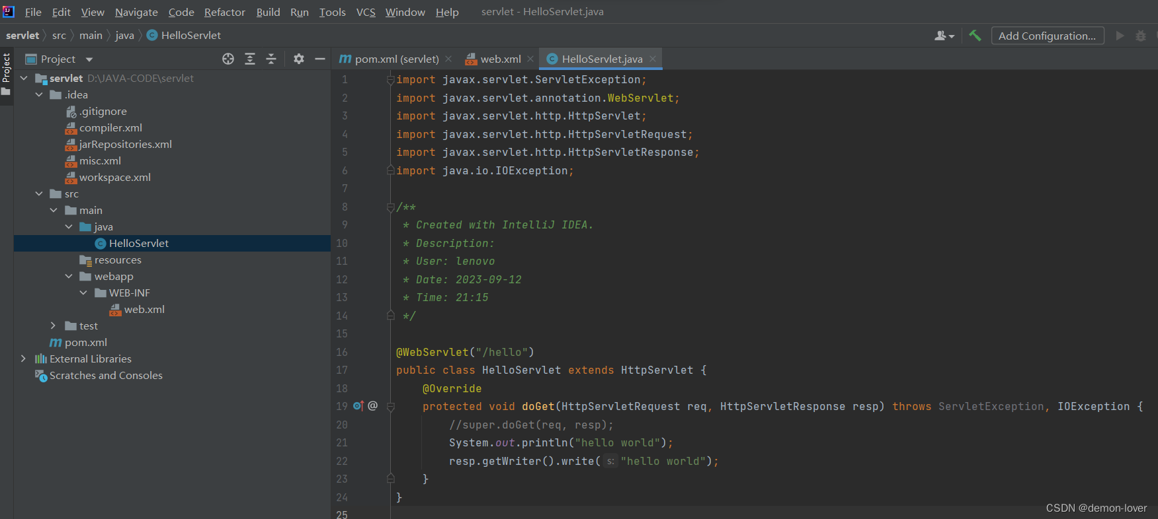Open the Code menu
The height and width of the screenshot is (519, 1158).
click(181, 12)
